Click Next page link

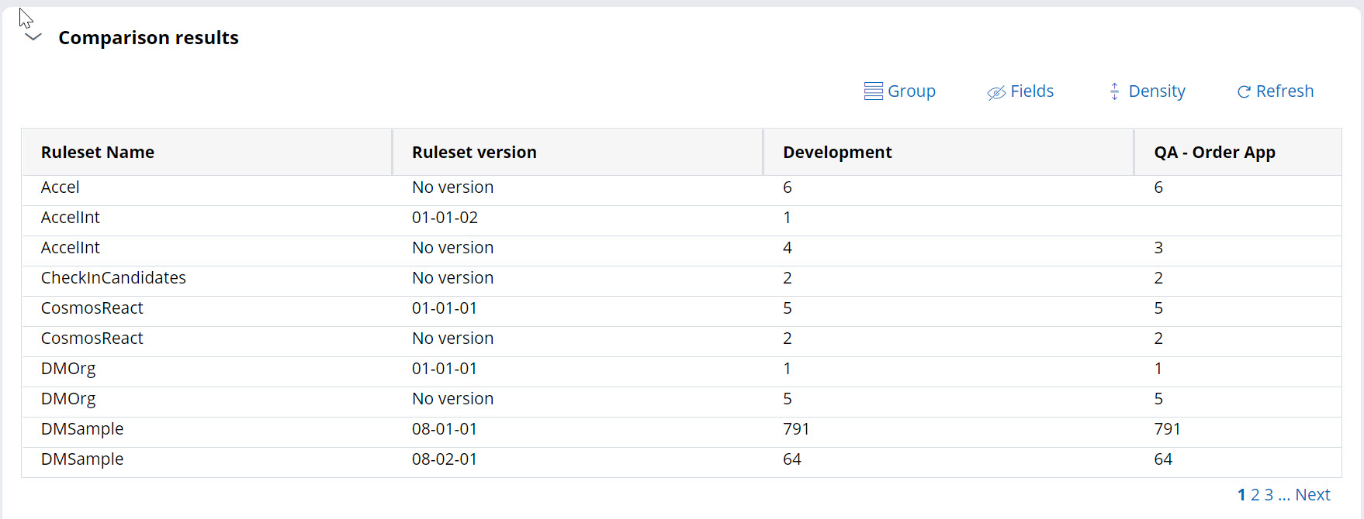pos(1312,495)
